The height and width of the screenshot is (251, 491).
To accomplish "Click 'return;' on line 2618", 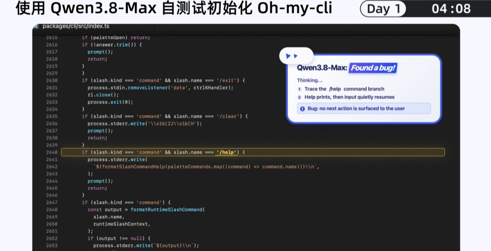I will pyautogui.click(x=97, y=59).
